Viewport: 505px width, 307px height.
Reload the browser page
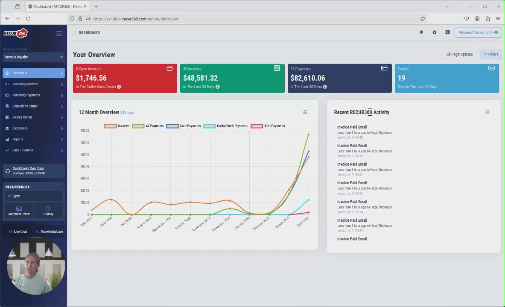[x=28, y=19]
